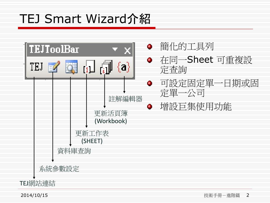
Task: Click the bullet '增設巨集使用功能'
Action: coord(196,107)
